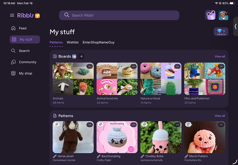
Task: Open My shop in the sidebar
Action: click(25, 73)
